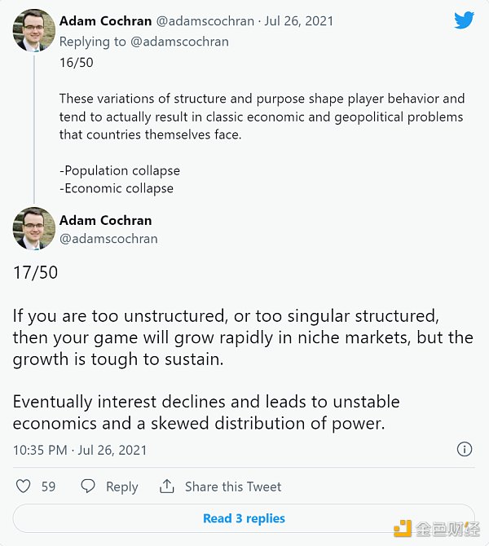Click the 59 likes count

48,487
